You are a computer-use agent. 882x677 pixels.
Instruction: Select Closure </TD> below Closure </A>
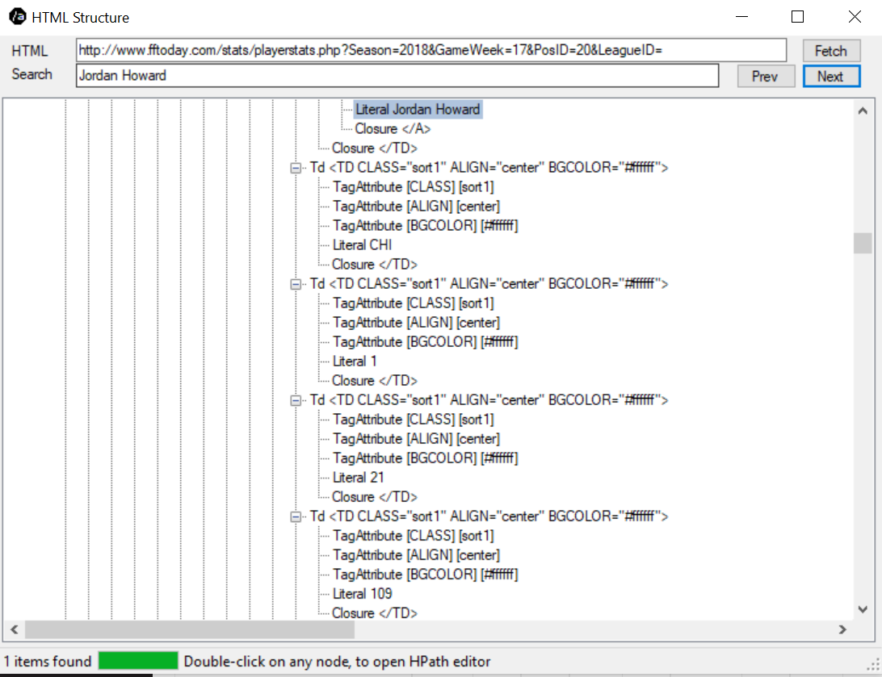(x=374, y=148)
